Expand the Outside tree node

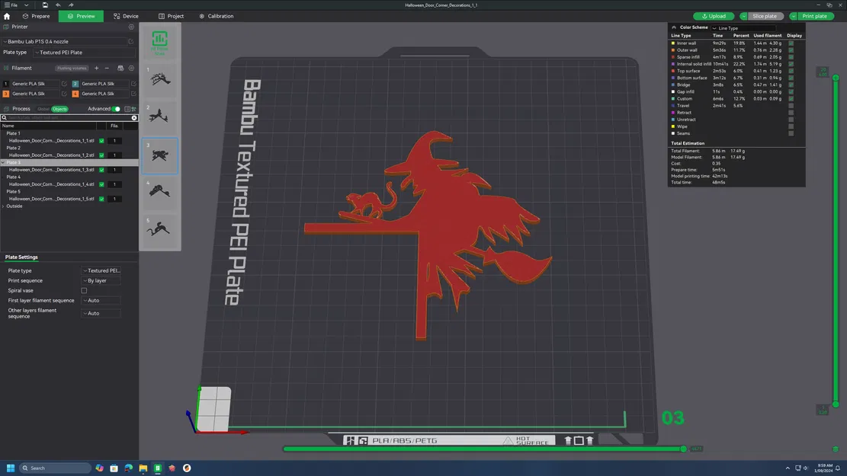(3, 206)
